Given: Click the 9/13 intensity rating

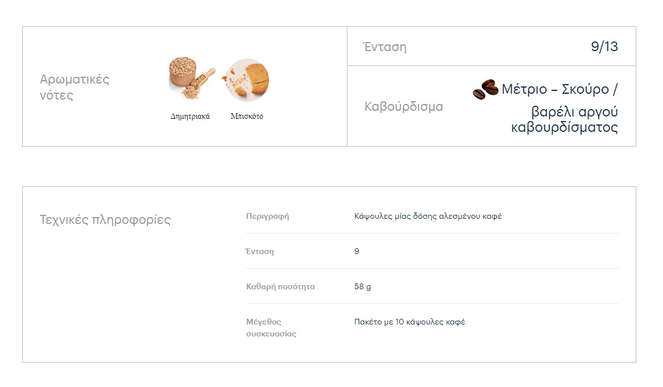Looking at the screenshot, I should pyautogui.click(x=604, y=47).
